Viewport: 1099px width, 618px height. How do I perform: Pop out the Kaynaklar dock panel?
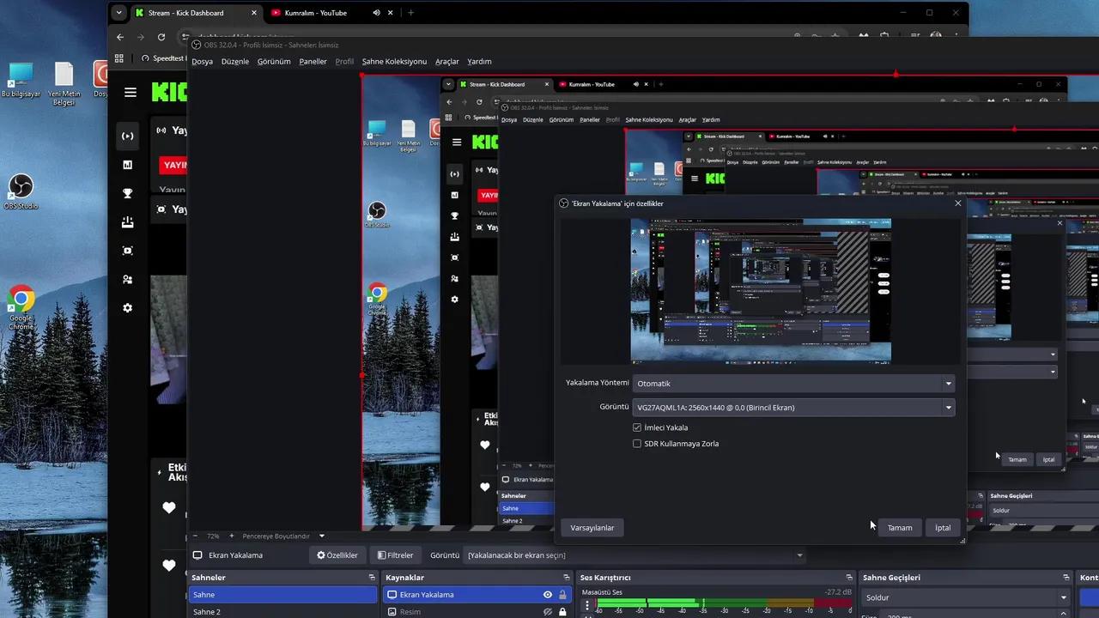pos(566,578)
